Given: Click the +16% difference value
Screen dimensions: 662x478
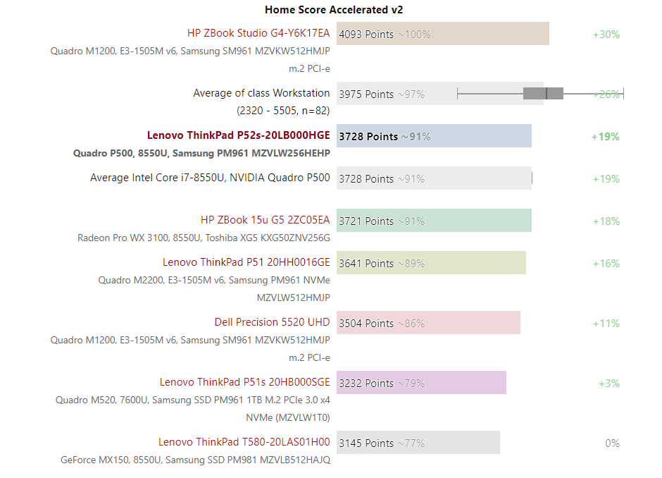Looking at the screenshot, I should point(606,263).
